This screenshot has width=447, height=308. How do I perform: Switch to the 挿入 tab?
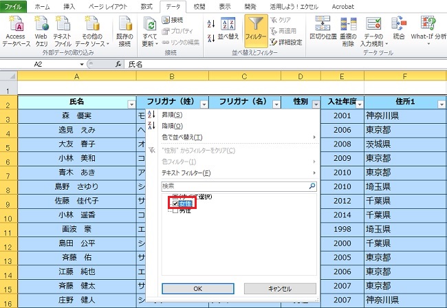(69, 7)
